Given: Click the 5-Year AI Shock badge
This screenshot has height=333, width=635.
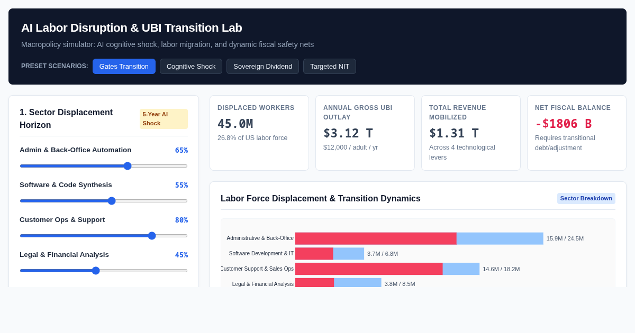Looking at the screenshot, I should pos(164,119).
